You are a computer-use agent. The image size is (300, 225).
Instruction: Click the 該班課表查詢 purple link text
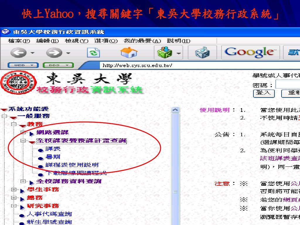(280, 158)
